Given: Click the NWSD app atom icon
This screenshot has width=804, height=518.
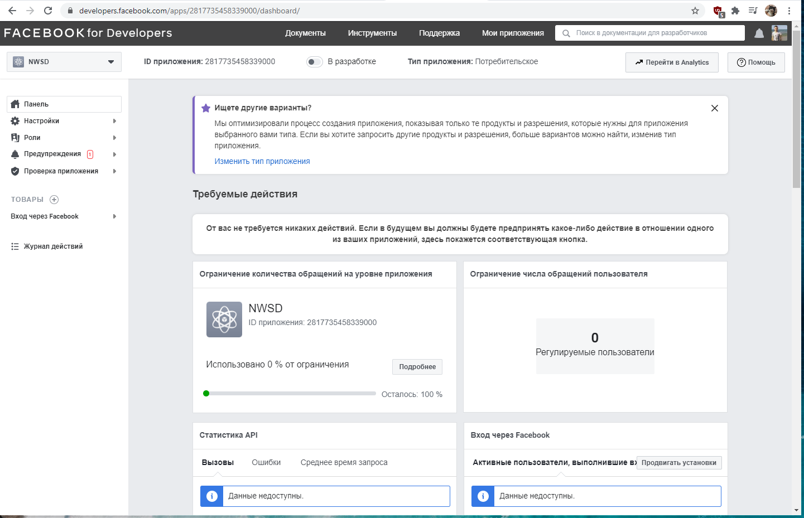Looking at the screenshot, I should click(x=224, y=319).
